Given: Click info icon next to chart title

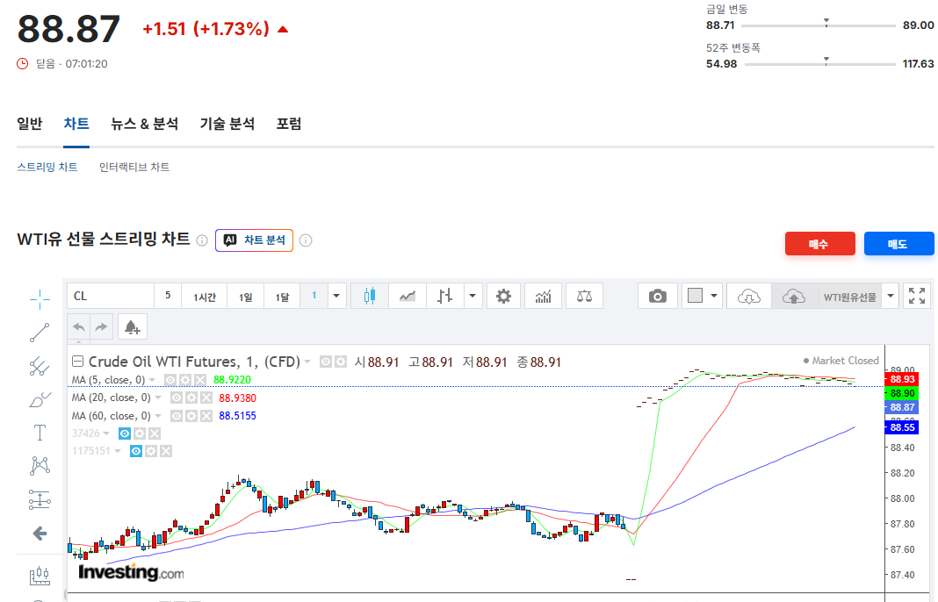Looking at the screenshot, I should 202,240.
